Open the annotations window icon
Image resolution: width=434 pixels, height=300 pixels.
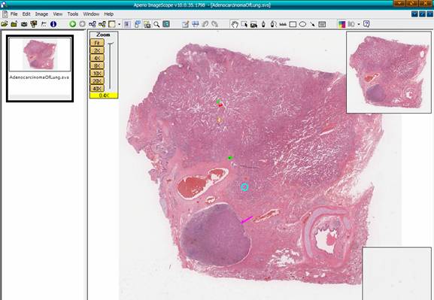[x=322, y=24]
